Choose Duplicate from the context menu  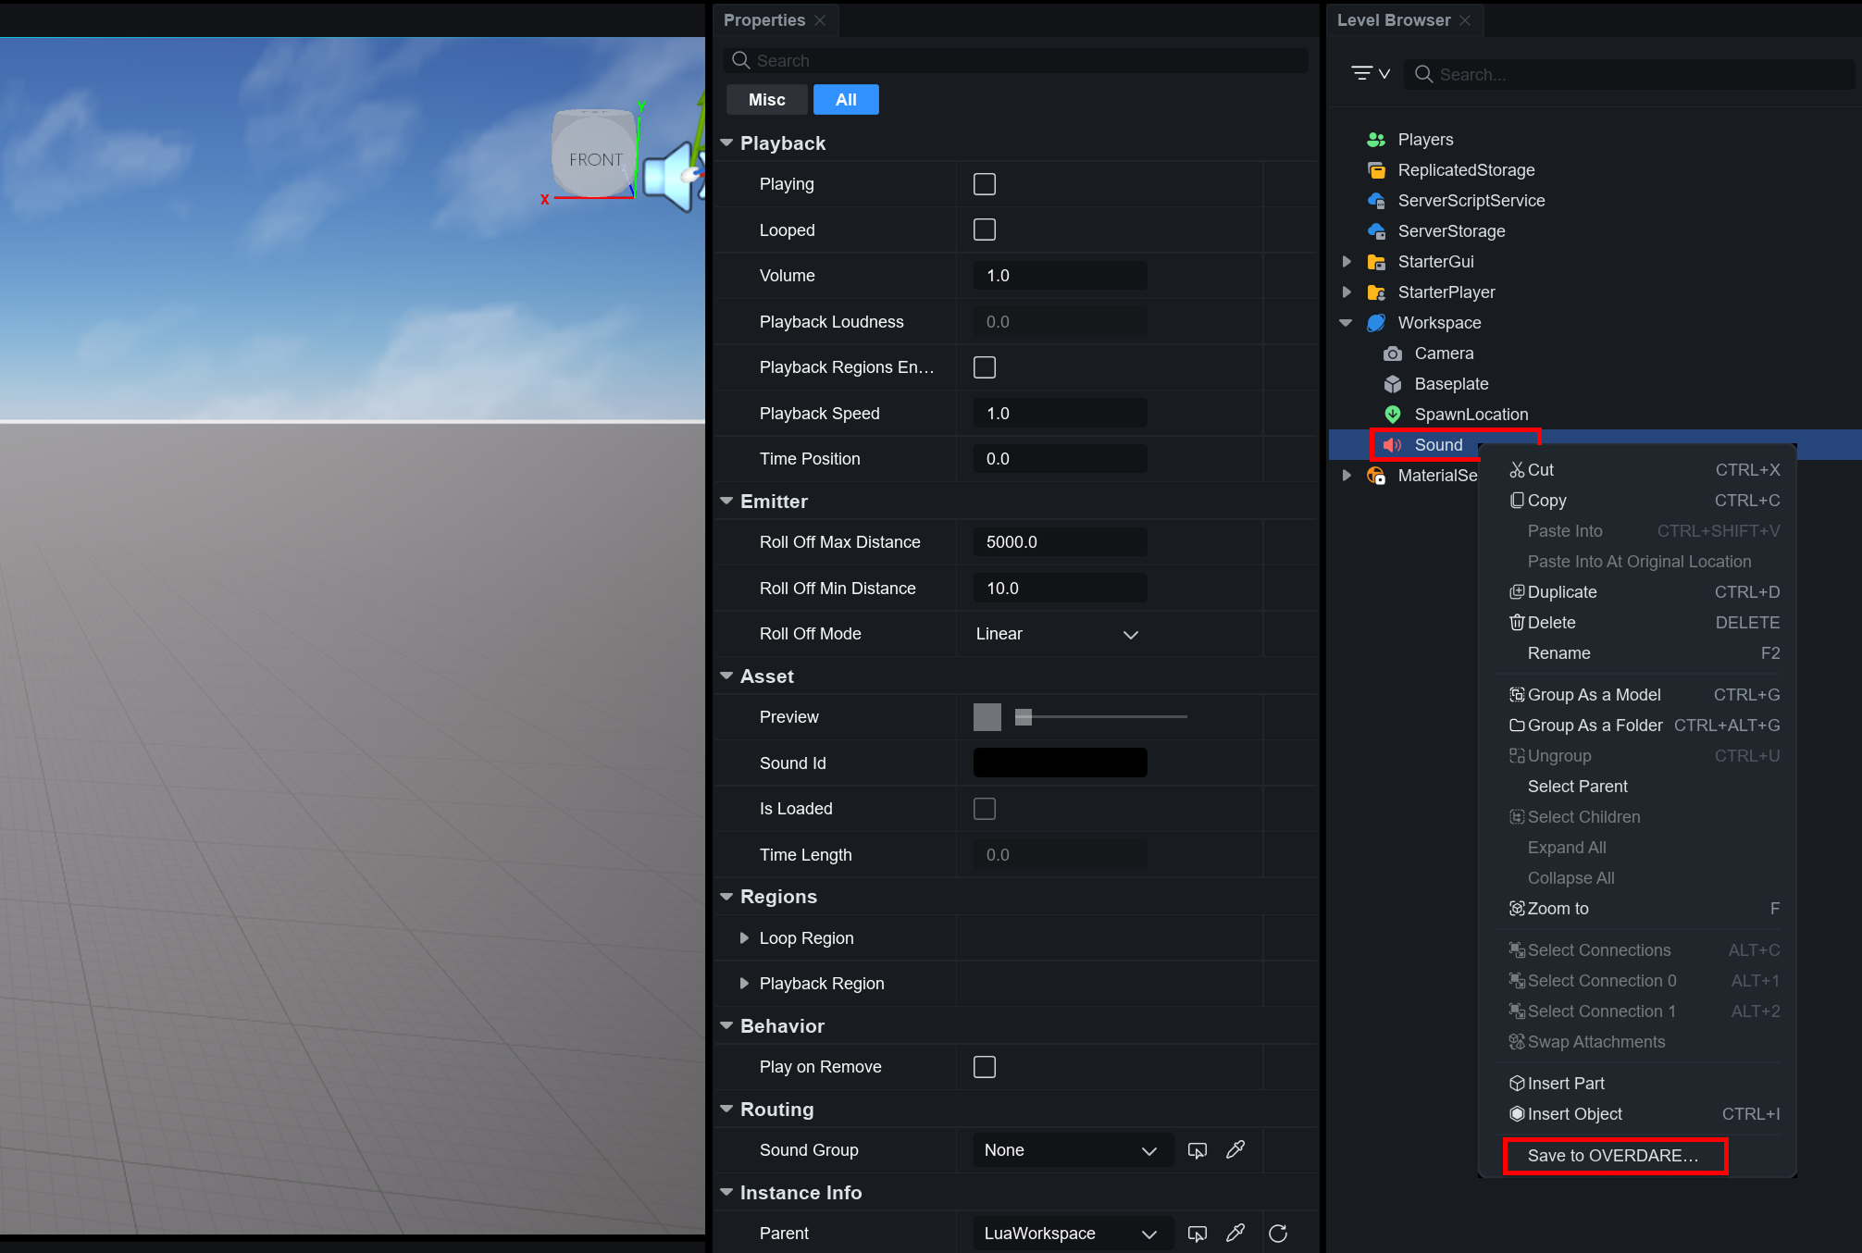point(1562,592)
